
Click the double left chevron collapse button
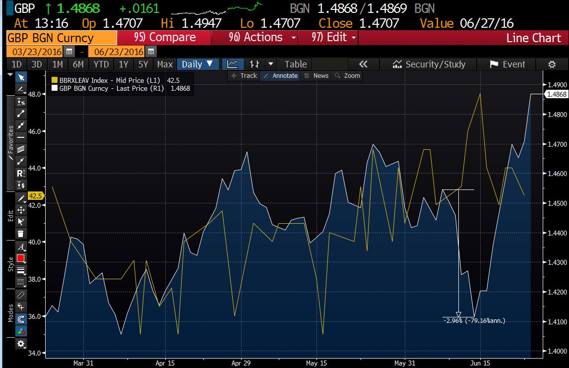point(363,64)
